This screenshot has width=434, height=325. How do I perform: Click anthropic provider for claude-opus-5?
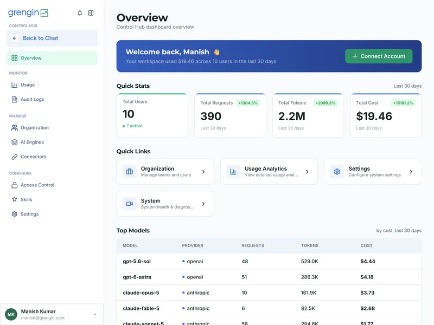tap(196, 292)
